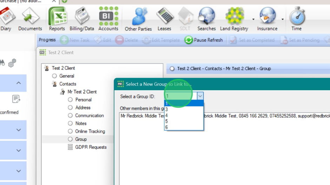Click Mr Redbrick Middle Test member row
The width and height of the screenshot is (330, 185).
(x=225, y=116)
